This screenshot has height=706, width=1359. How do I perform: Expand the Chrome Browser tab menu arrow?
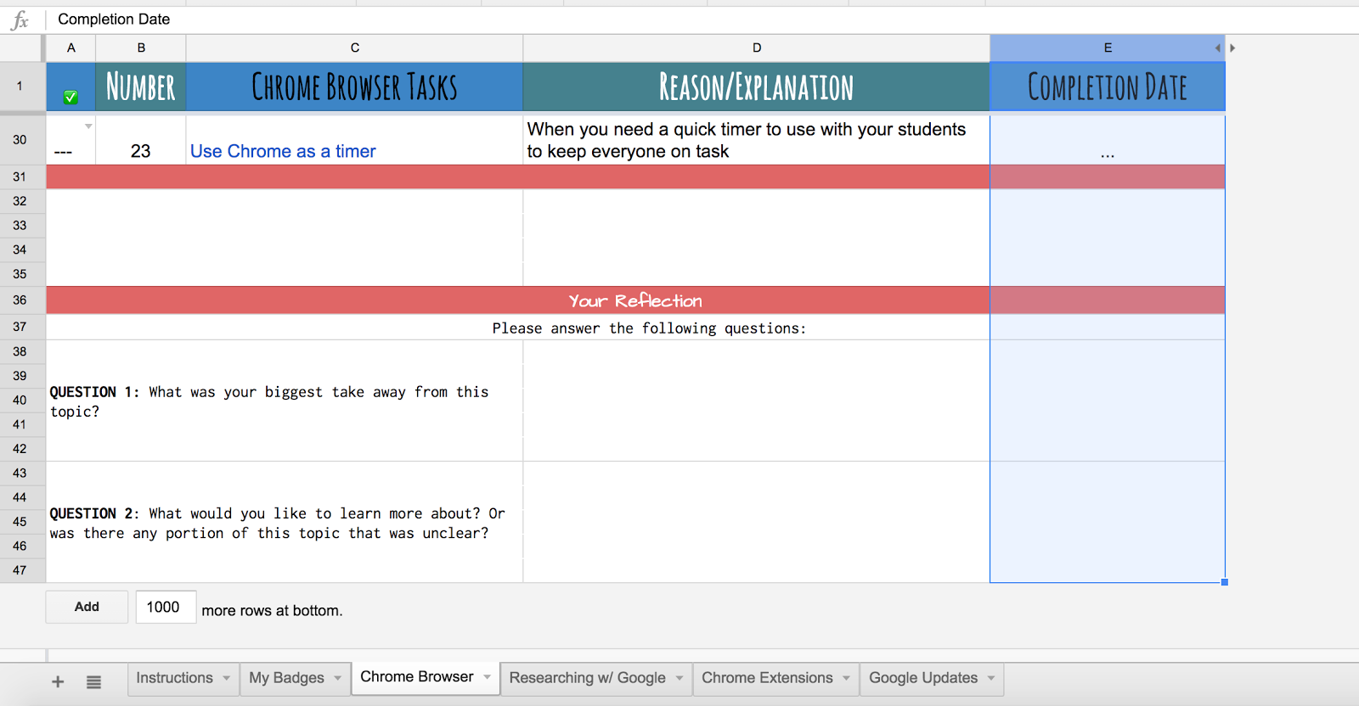(x=487, y=677)
